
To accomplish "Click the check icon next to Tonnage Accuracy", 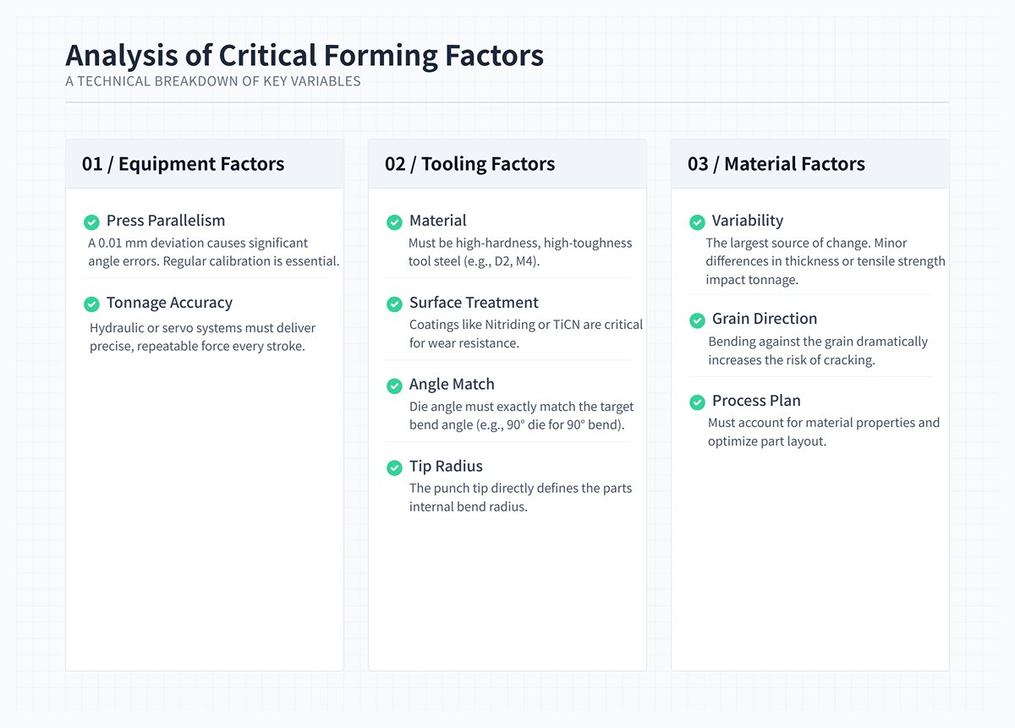I will click(x=91, y=304).
